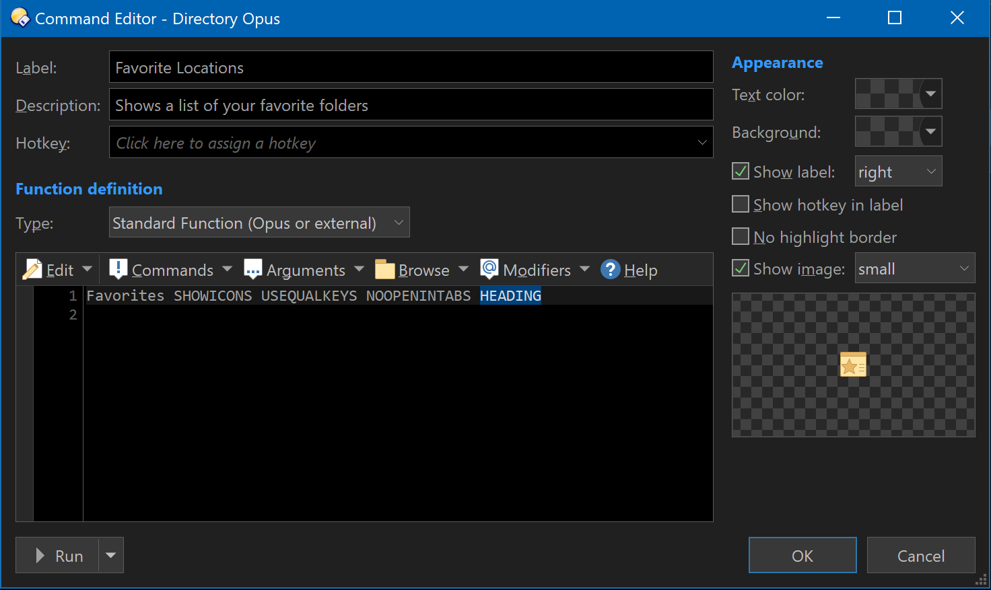Disable the Show image checkbox
The width and height of the screenshot is (991, 590).
tap(741, 268)
